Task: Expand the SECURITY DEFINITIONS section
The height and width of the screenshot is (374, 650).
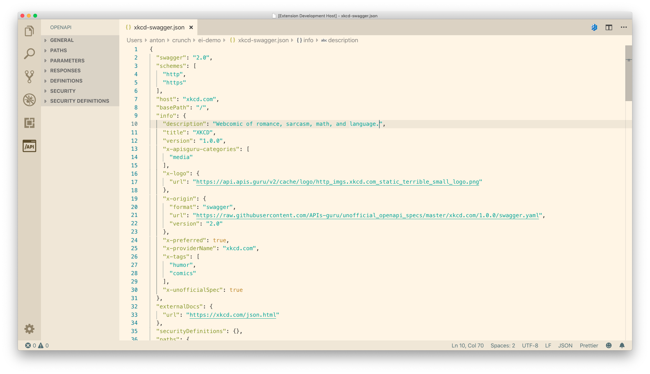Action: [79, 101]
